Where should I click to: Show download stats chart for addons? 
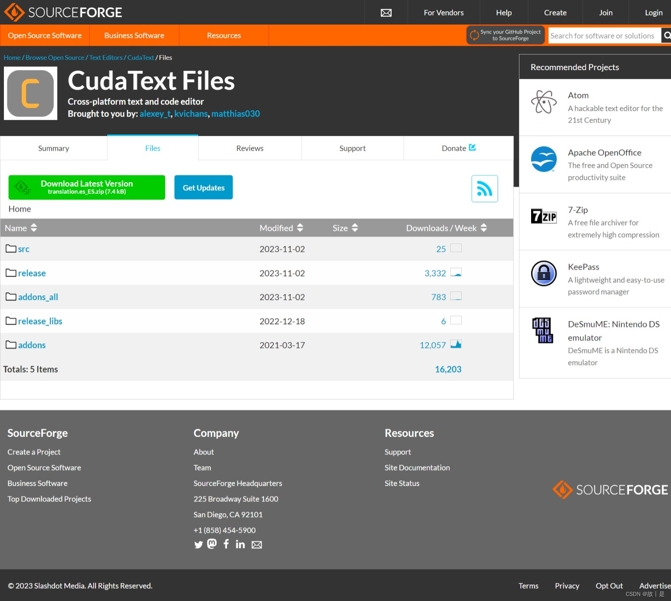[x=456, y=344]
